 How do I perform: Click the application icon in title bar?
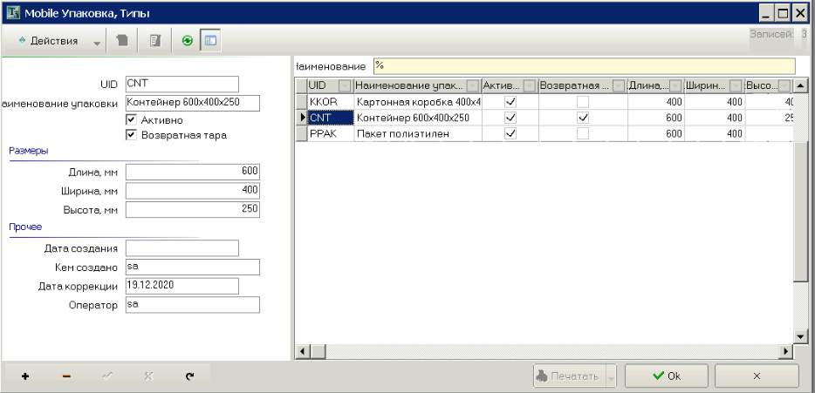pos(12,12)
